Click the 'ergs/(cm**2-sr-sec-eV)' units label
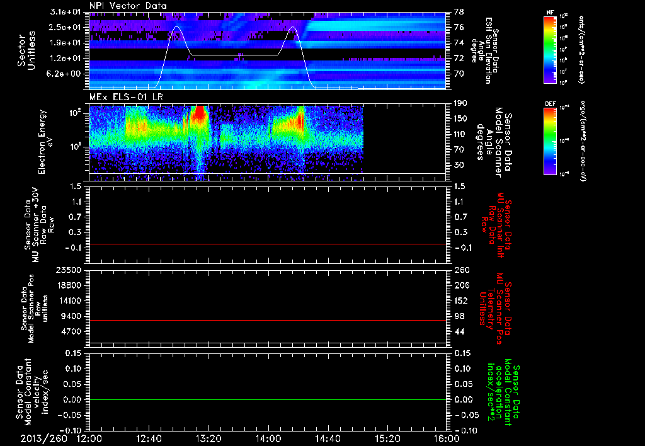Screen dimensions: 645x446 [582, 140]
